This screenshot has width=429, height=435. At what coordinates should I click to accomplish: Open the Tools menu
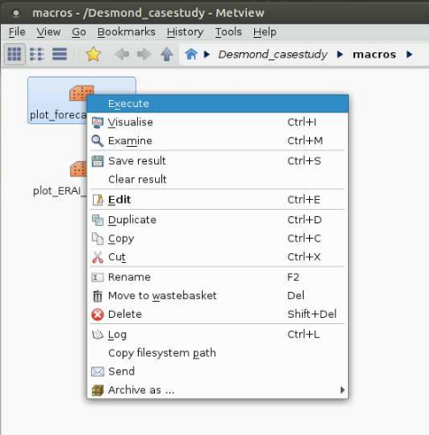[x=228, y=32]
